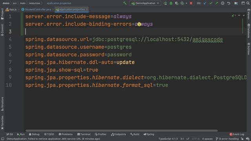Go to previous highlighted problem arrow
This screenshot has width=251, height=141.
(239, 16)
